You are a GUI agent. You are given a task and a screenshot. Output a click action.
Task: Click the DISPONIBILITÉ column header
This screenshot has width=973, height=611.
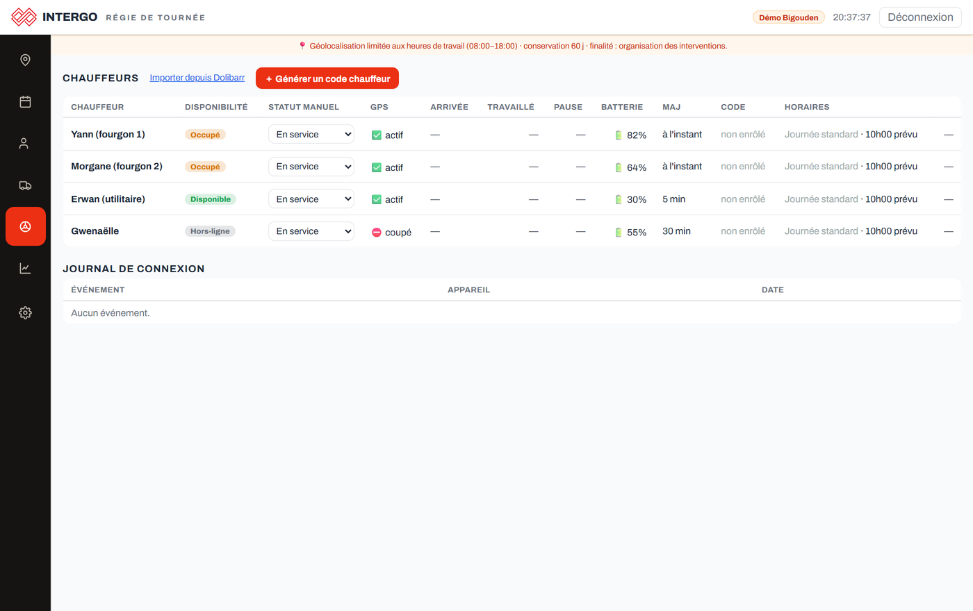point(216,107)
